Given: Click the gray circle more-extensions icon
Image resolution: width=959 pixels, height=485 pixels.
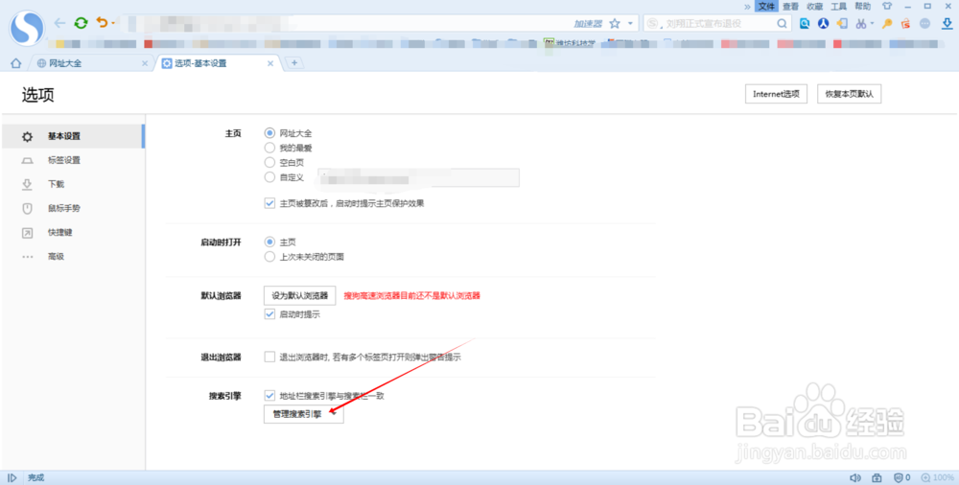Looking at the screenshot, I should pos(924,23).
